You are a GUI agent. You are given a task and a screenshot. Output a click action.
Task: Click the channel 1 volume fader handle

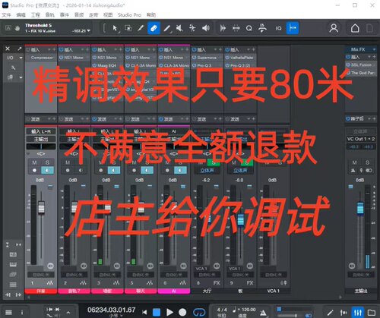coord(41,207)
